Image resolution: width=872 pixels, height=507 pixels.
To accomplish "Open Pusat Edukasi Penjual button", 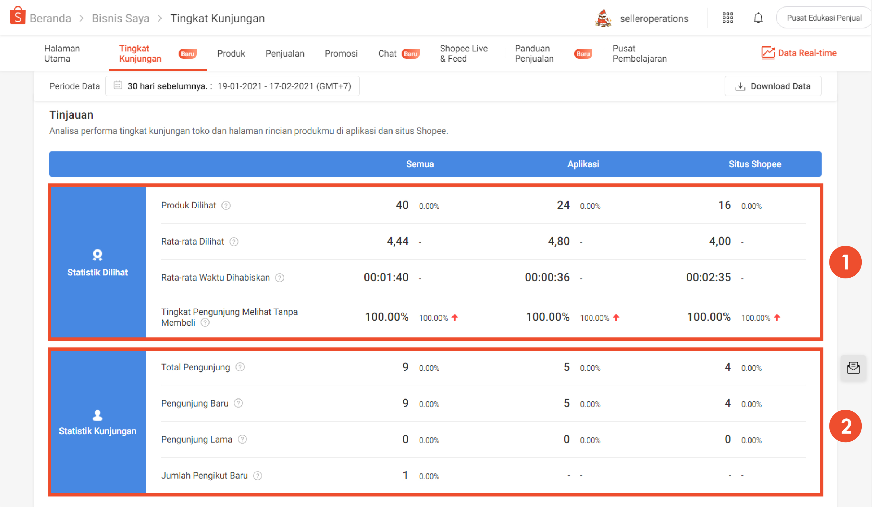I will click(824, 18).
